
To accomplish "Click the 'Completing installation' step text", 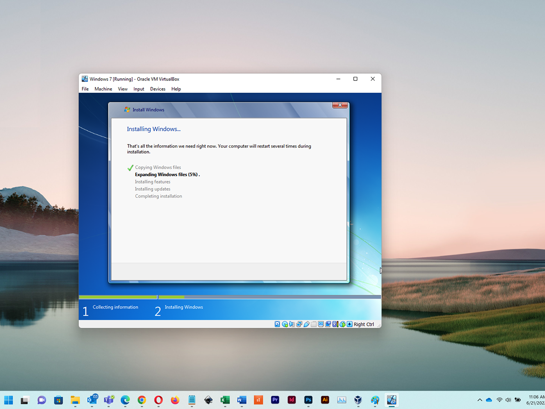I will tap(159, 196).
